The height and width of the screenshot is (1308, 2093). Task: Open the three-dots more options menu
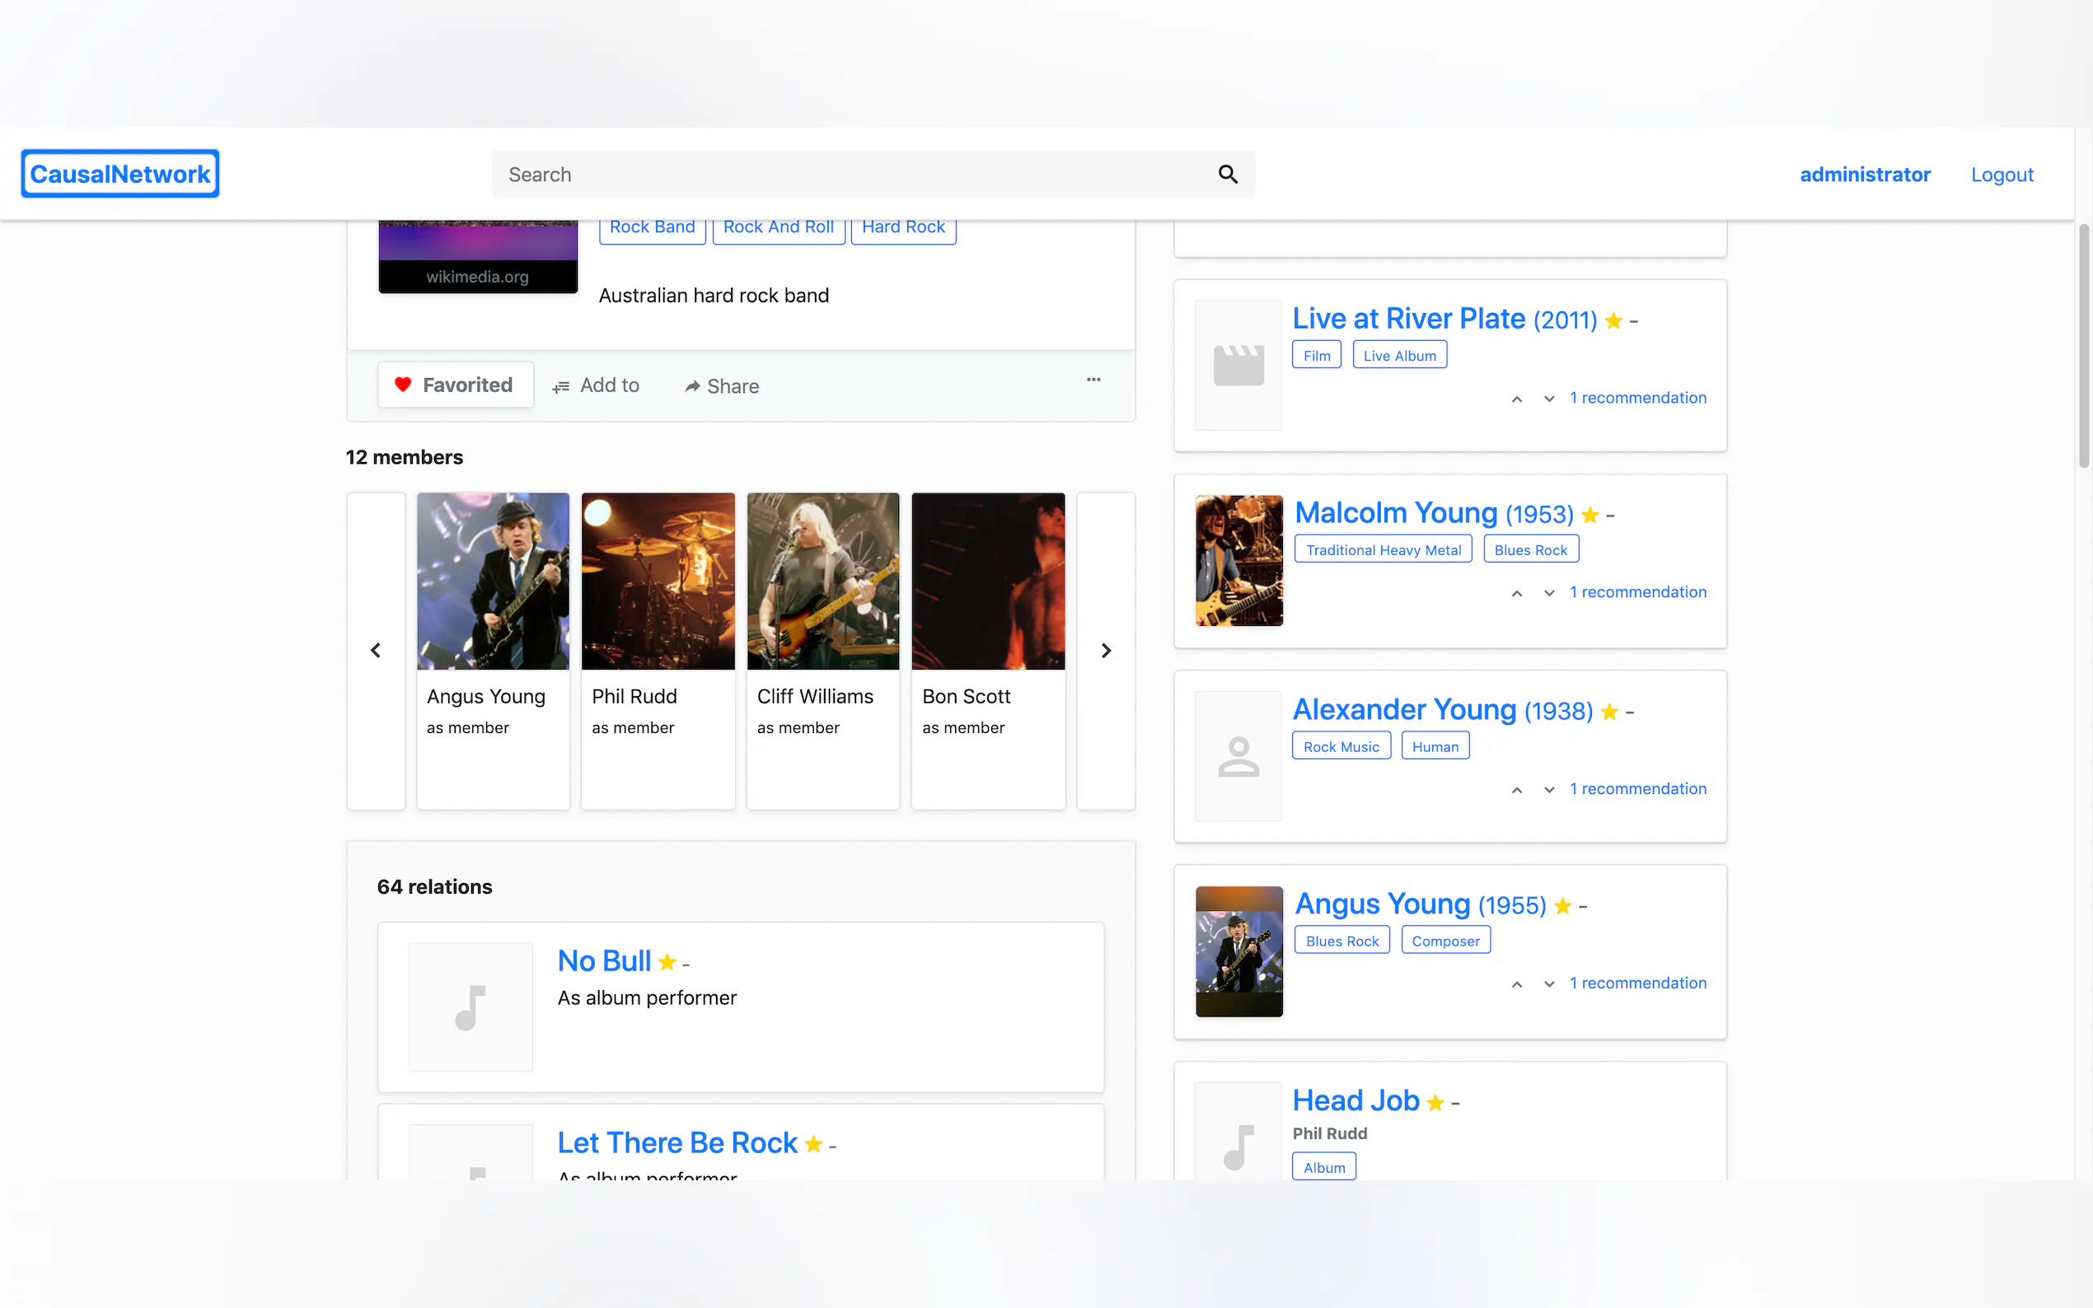(x=1093, y=380)
